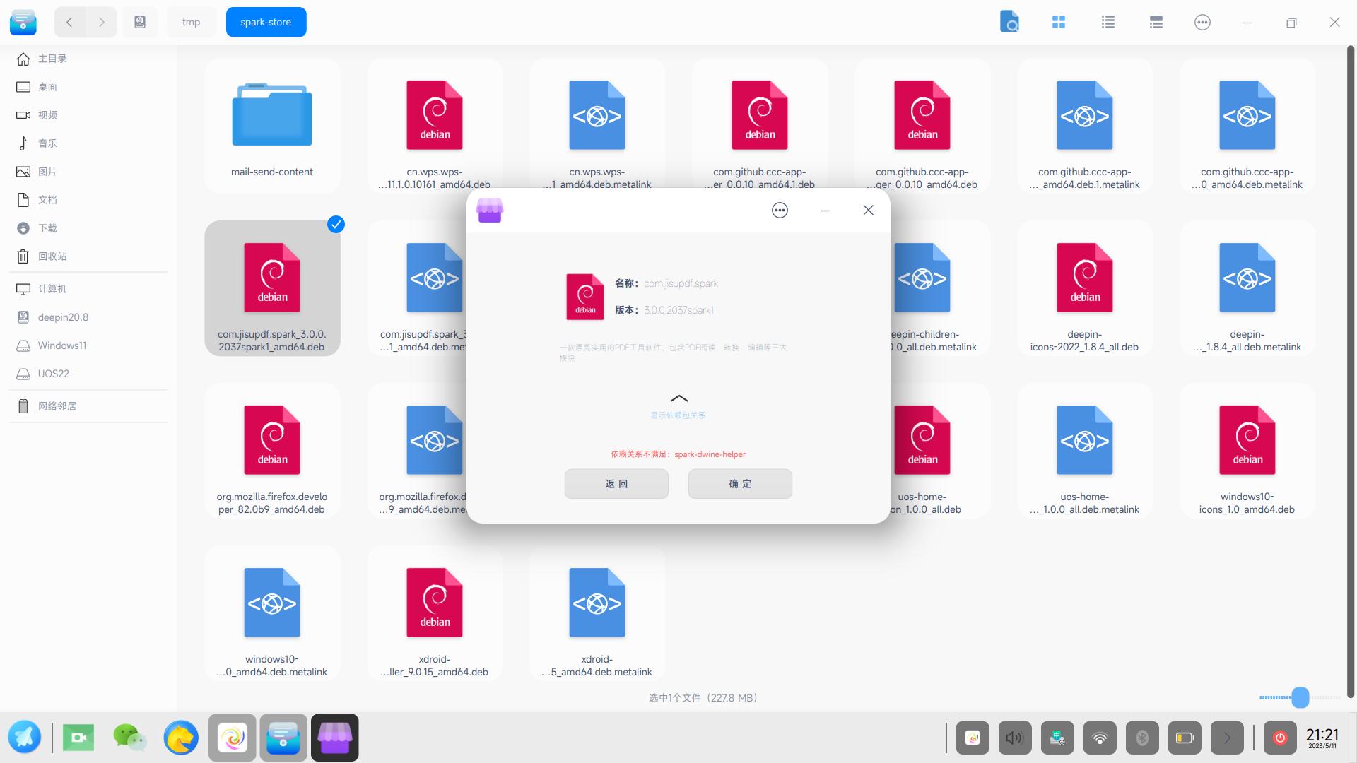Adjust the icon size zoom slider
Image resolution: width=1357 pixels, height=763 pixels.
1300,697
